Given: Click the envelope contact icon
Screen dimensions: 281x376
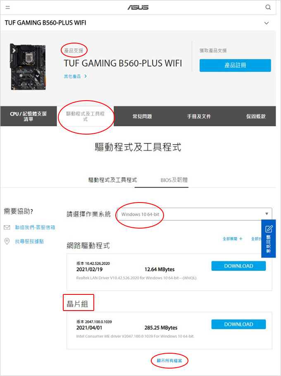Looking at the screenshot, I should click(x=7, y=227).
